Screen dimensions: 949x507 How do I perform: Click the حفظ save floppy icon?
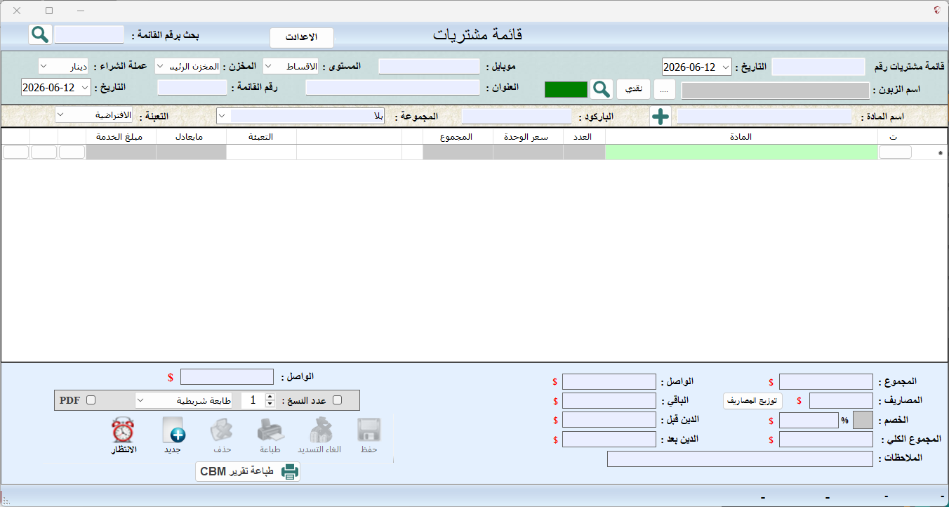point(369,435)
